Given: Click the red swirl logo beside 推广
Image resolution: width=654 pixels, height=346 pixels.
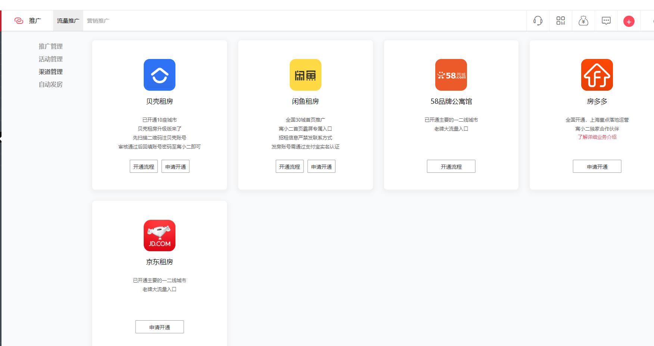Looking at the screenshot, I should pos(19,21).
